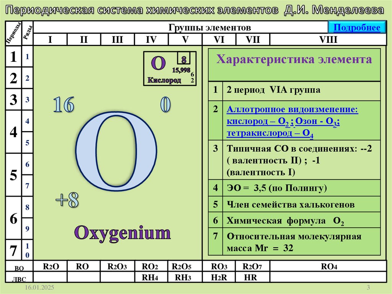Click period 3 cell
Screen dimensions: 392x294
coord(13,99)
